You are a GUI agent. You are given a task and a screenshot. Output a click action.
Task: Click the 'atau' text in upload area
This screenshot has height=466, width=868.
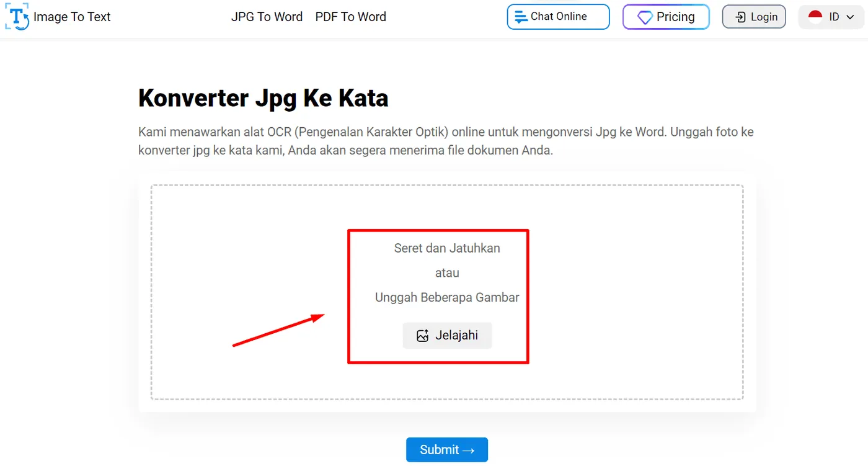point(447,273)
